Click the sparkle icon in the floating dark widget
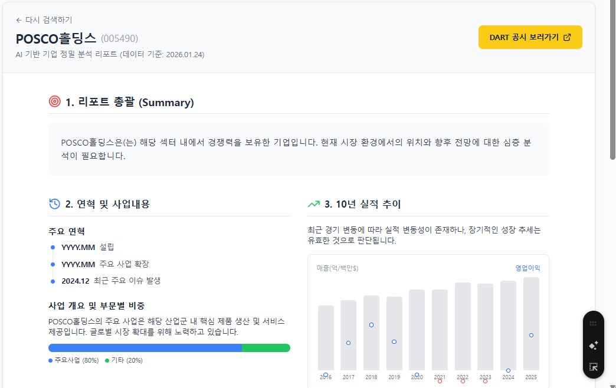Screen dimensions: 616x388 593,346
